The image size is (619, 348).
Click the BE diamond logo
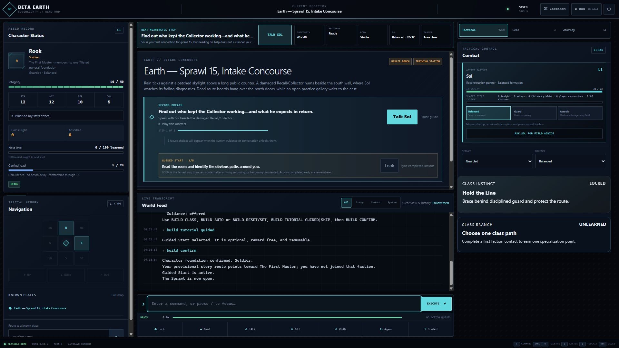pyautogui.click(x=9, y=9)
